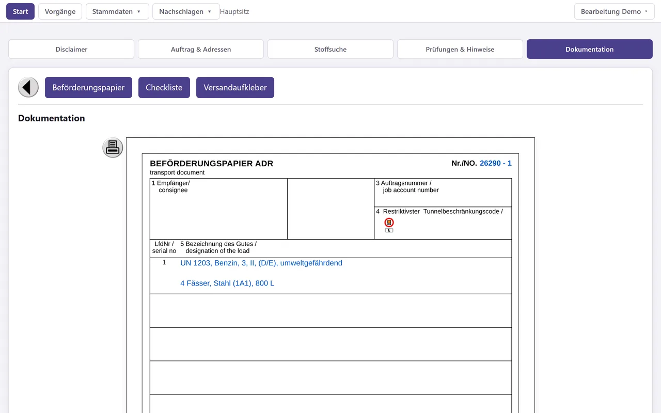661x413 pixels.
Task: Expand the Nachschlagen dropdown
Action: (x=186, y=11)
